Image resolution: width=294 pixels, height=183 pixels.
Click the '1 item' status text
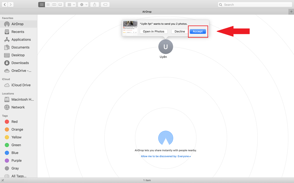(147, 180)
